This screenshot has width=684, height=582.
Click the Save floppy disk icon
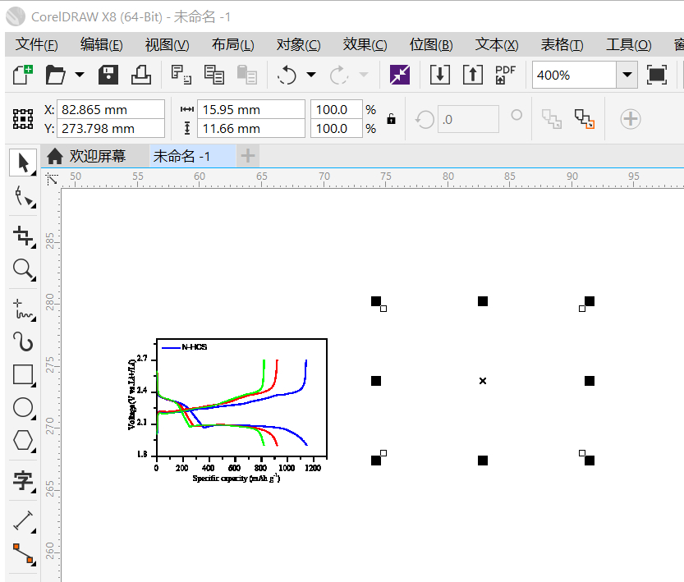coord(108,76)
